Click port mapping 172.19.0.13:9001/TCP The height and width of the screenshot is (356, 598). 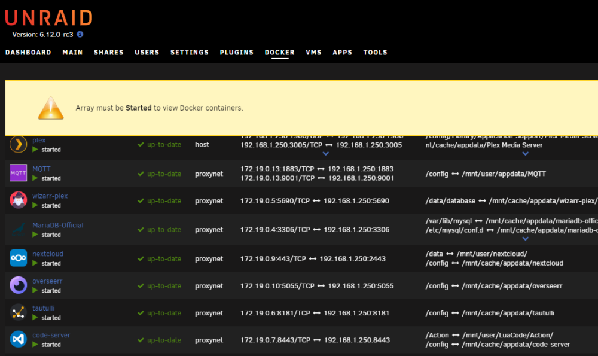[277, 178]
